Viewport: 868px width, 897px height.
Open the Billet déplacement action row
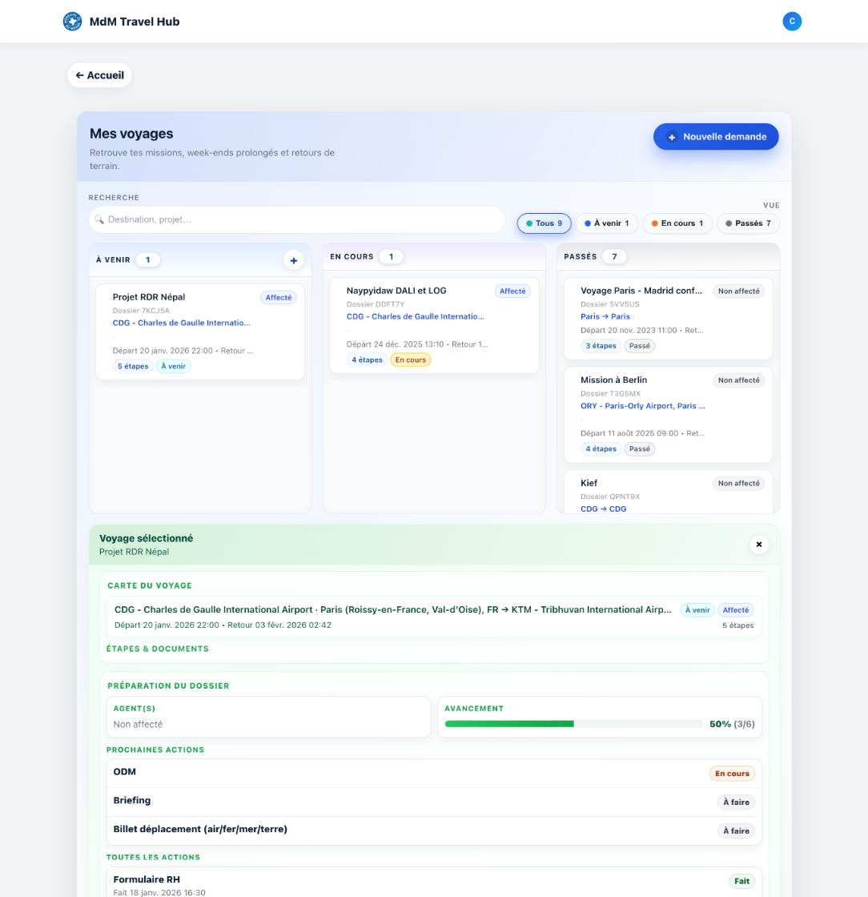click(x=434, y=831)
